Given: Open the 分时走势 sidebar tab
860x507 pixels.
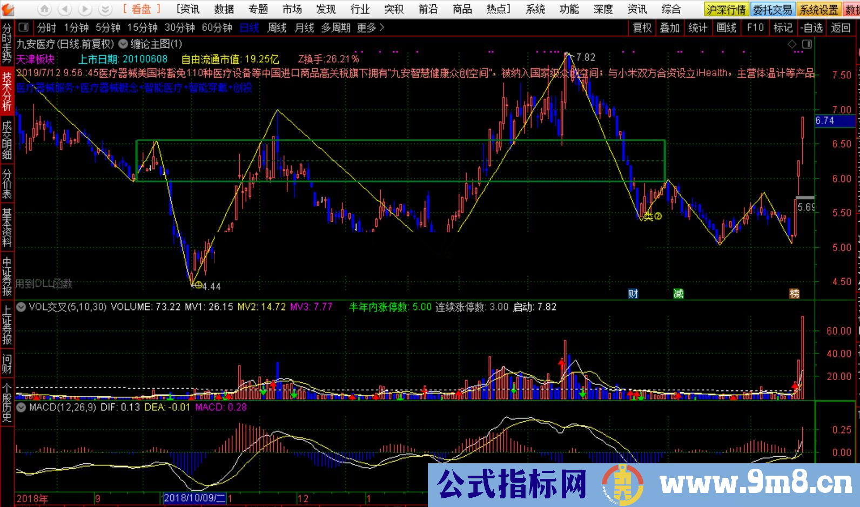Looking at the screenshot, I should pyautogui.click(x=6, y=43).
